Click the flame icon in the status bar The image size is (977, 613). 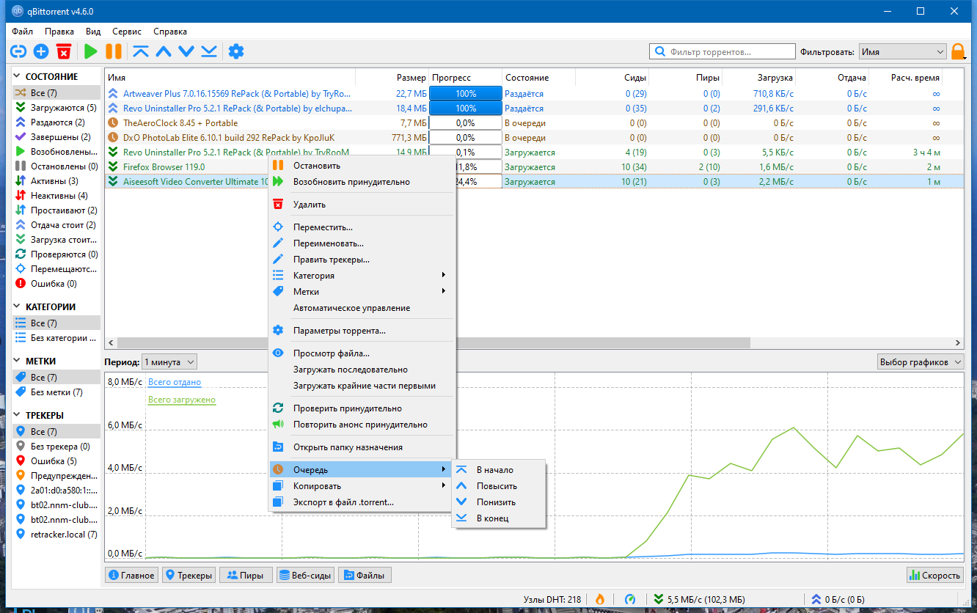pyautogui.click(x=599, y=598)
